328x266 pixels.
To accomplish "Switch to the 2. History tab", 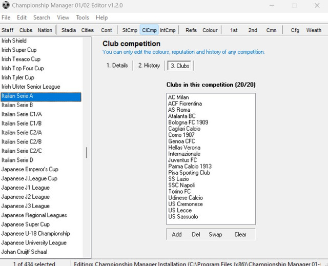I will coord(149,66).
